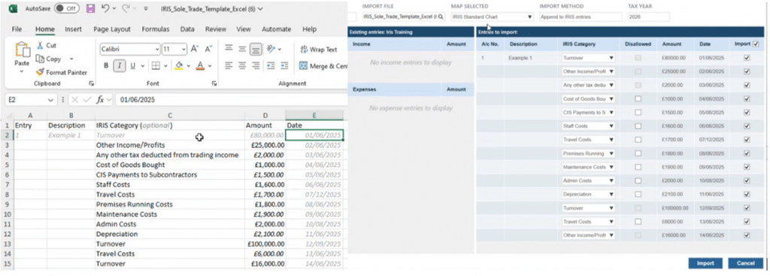
Task: Tick Disallowed checkbox for Staff Costs row
Action: [x=638, y=126]
